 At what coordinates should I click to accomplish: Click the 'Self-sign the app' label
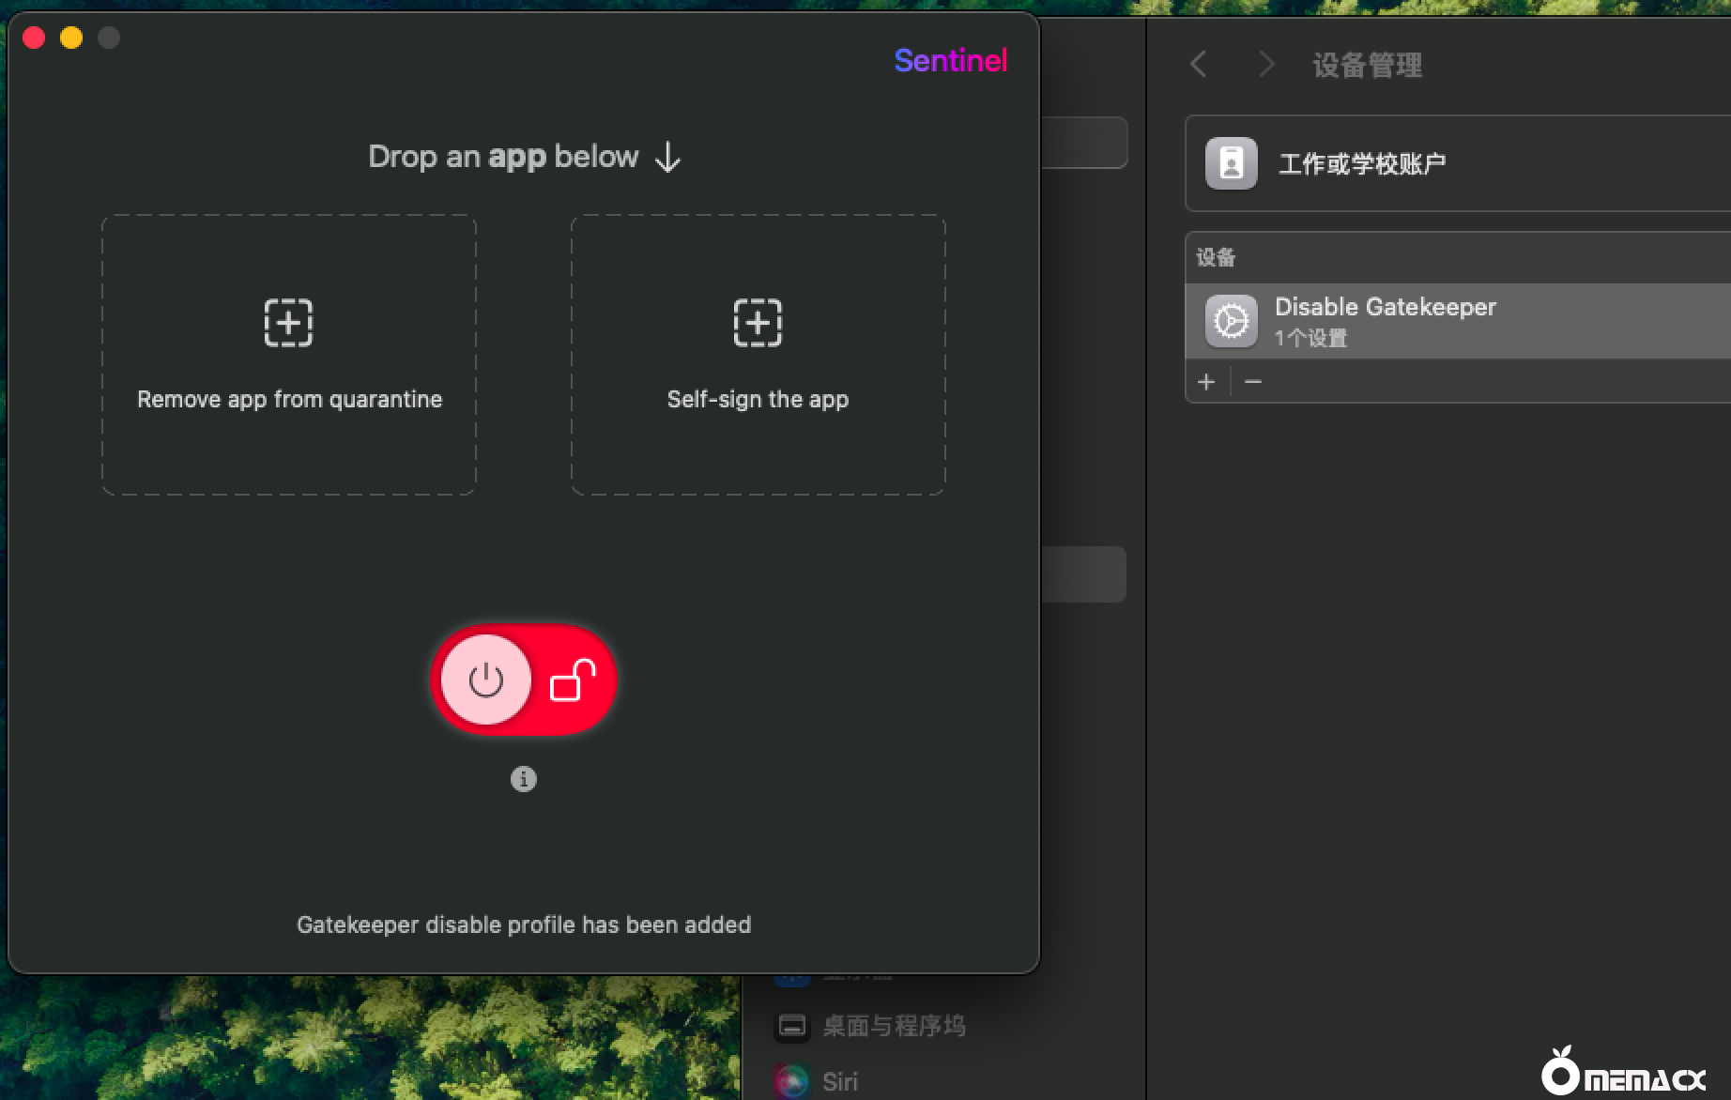758,399
